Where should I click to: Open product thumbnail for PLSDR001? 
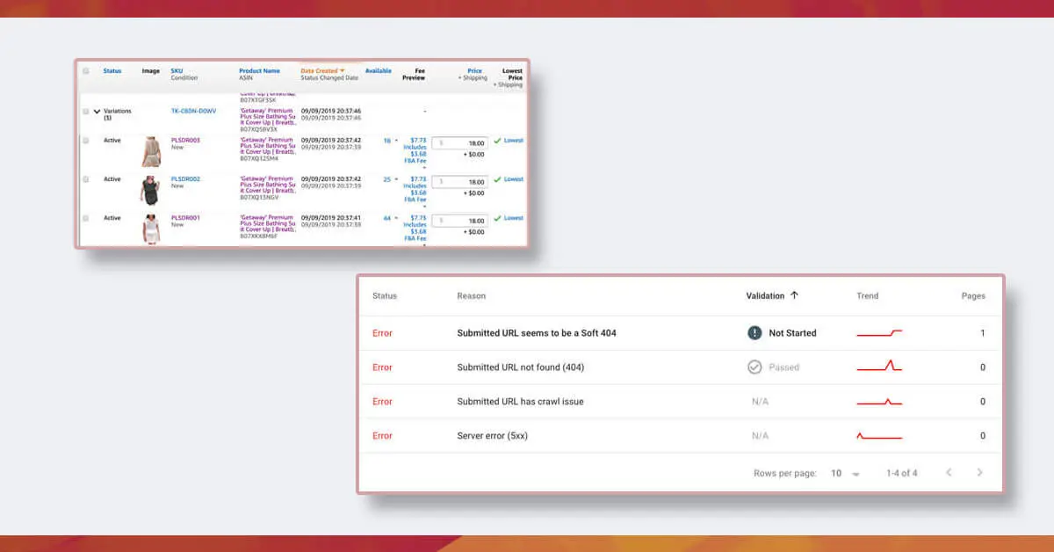152,229
